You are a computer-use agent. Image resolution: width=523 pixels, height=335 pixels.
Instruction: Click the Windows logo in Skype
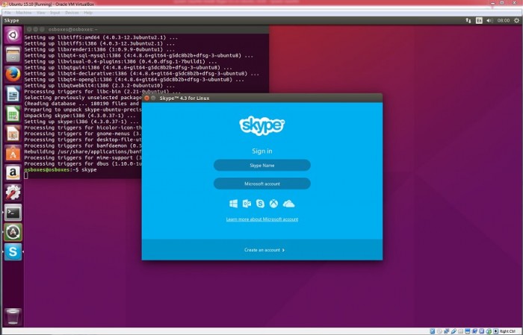click(x=233, y=204)
